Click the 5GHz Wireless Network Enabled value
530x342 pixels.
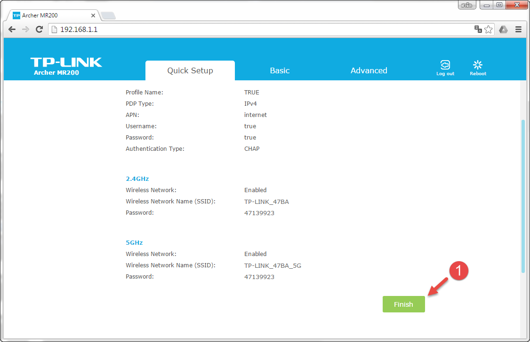point(255,254)
